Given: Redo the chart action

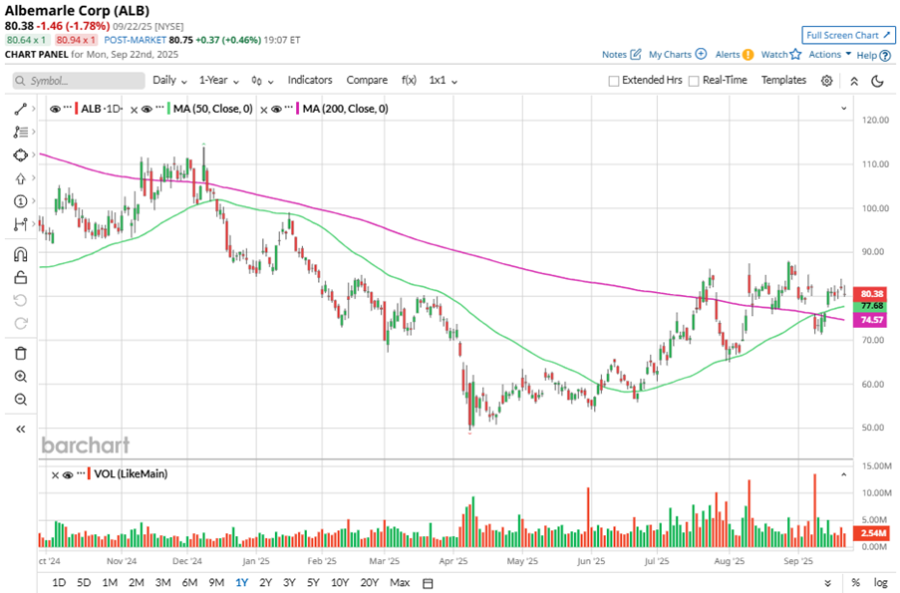Looking at the screenshot, I should pyautogui.click(x=21, y=323).
